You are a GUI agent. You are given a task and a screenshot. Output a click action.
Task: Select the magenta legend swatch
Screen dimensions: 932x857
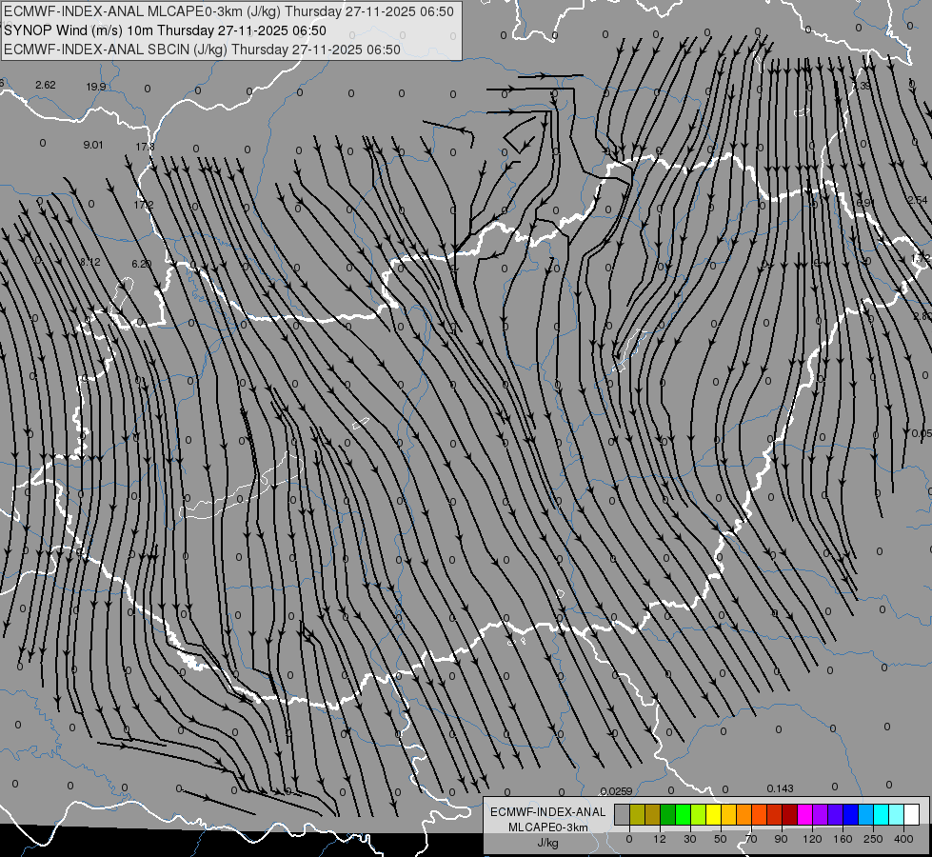(x=804, y=814)
